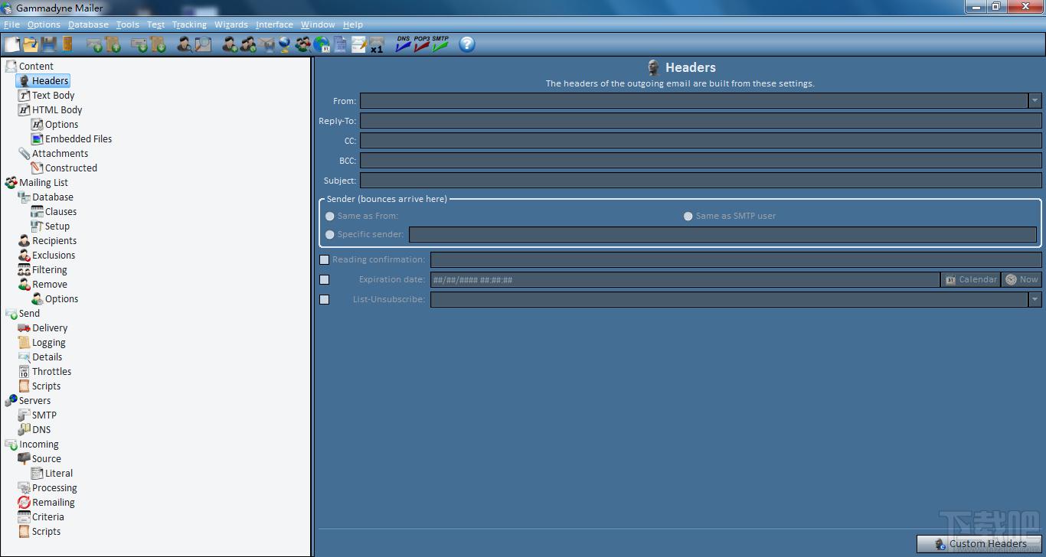Viewport: 1046px width, 557px height.
Task: Open help via the blue question mark icon
Action: coord(467,44)
